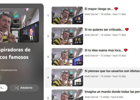Click the large playlist cover image
Viewport: 140px width, 100px height.
pos(19,25)
